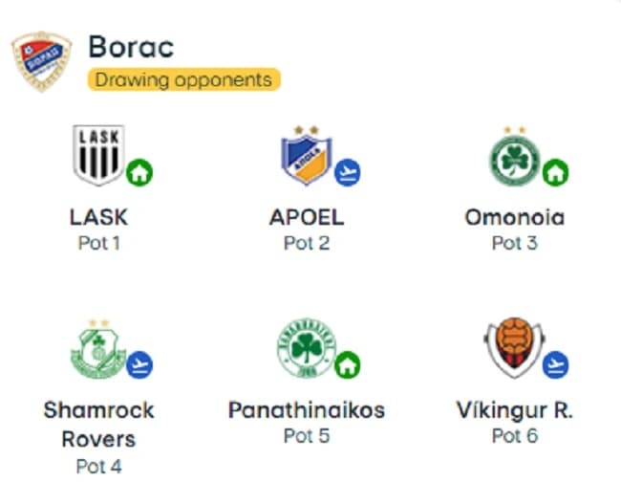Click the Panathinaikos team name
This screenshot has height=504, width=621.
point(307,409)
